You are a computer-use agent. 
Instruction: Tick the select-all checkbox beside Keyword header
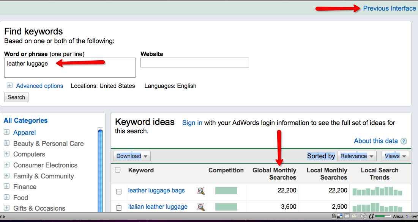click(x=118, y=170)
